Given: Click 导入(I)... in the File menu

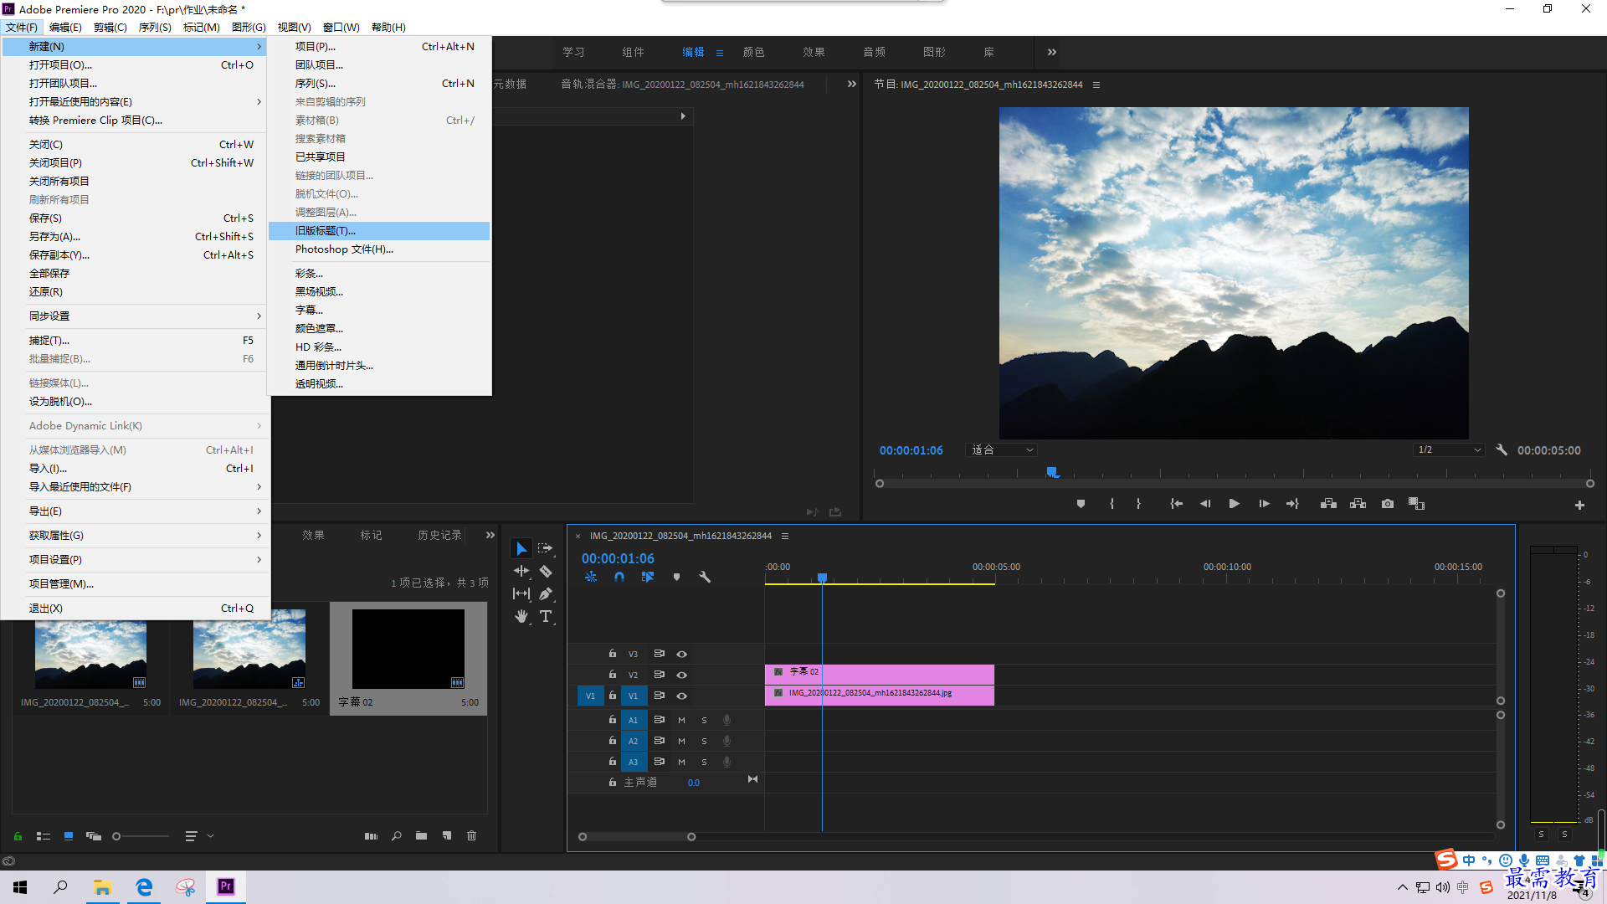Looking at the screenshot, I should click(x=136, y=469).
